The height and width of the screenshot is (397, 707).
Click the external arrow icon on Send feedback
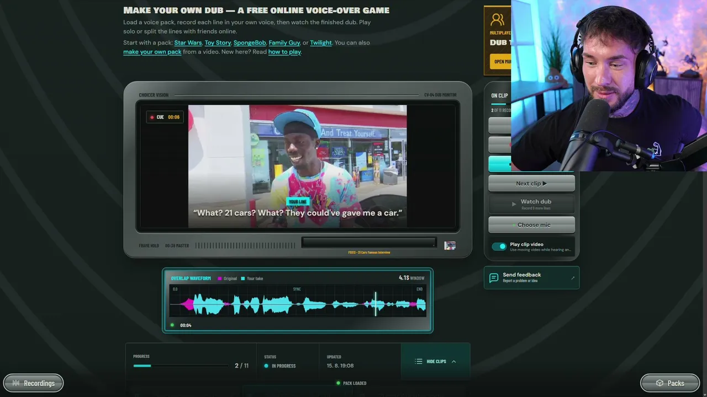coord(573,278)
